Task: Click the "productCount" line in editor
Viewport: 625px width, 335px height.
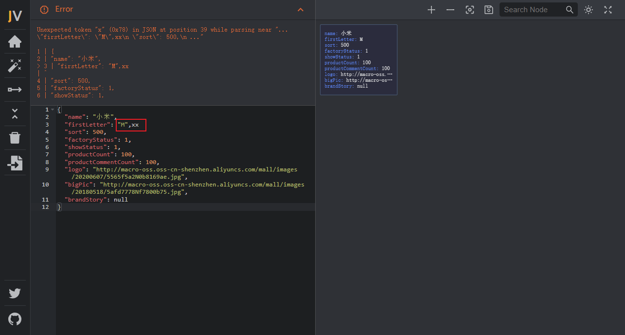Action: 101,154
